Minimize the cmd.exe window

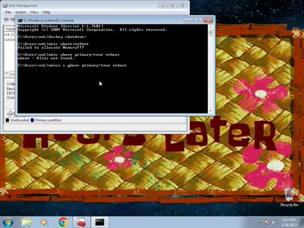point(189,20)
